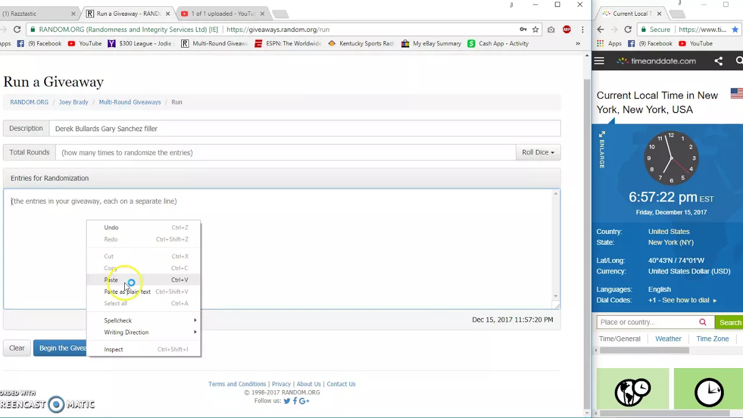This screenshot has width=743, height=418.
Task: Close the Current Local Time tab
Action: (x=659, y=13)
